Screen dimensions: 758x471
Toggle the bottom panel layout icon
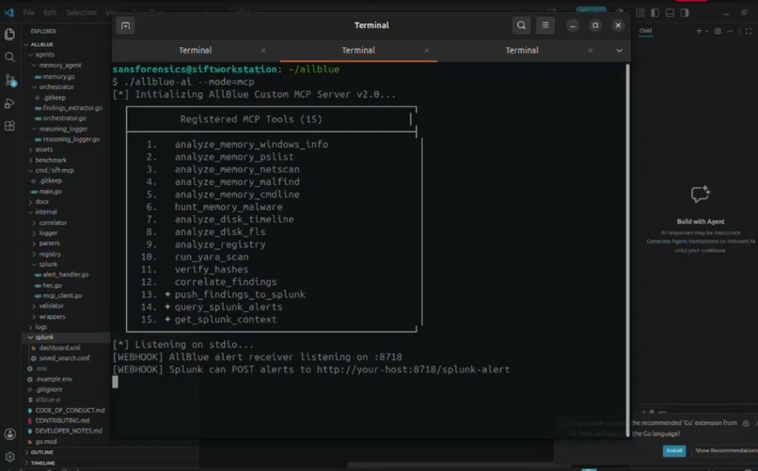(670, 13)
